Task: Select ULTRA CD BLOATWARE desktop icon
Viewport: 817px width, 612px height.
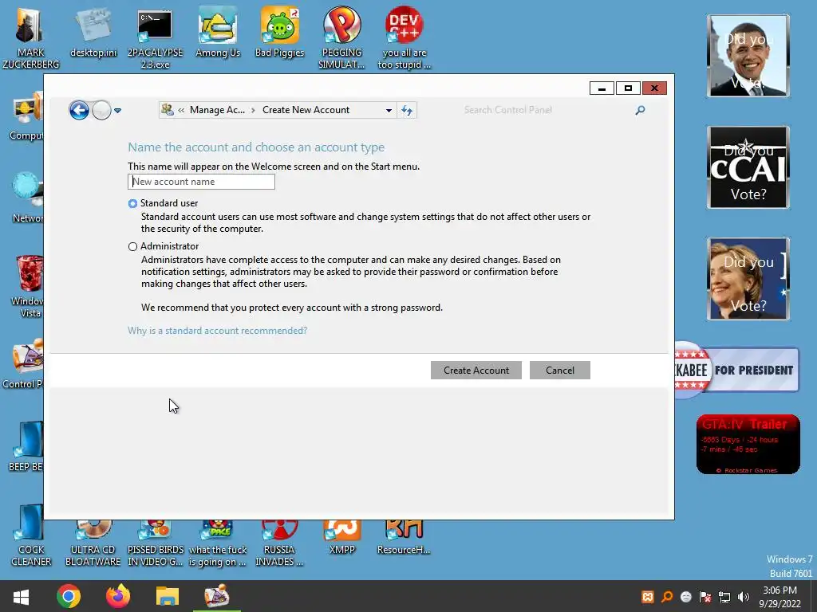Action: pyautogui.click(x=93, y=543)
